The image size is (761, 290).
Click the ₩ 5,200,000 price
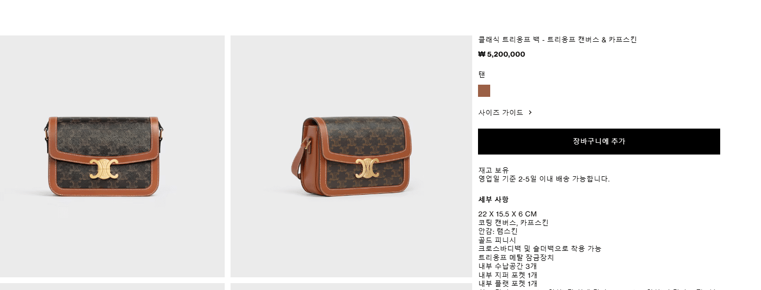(x=501, y=54)
